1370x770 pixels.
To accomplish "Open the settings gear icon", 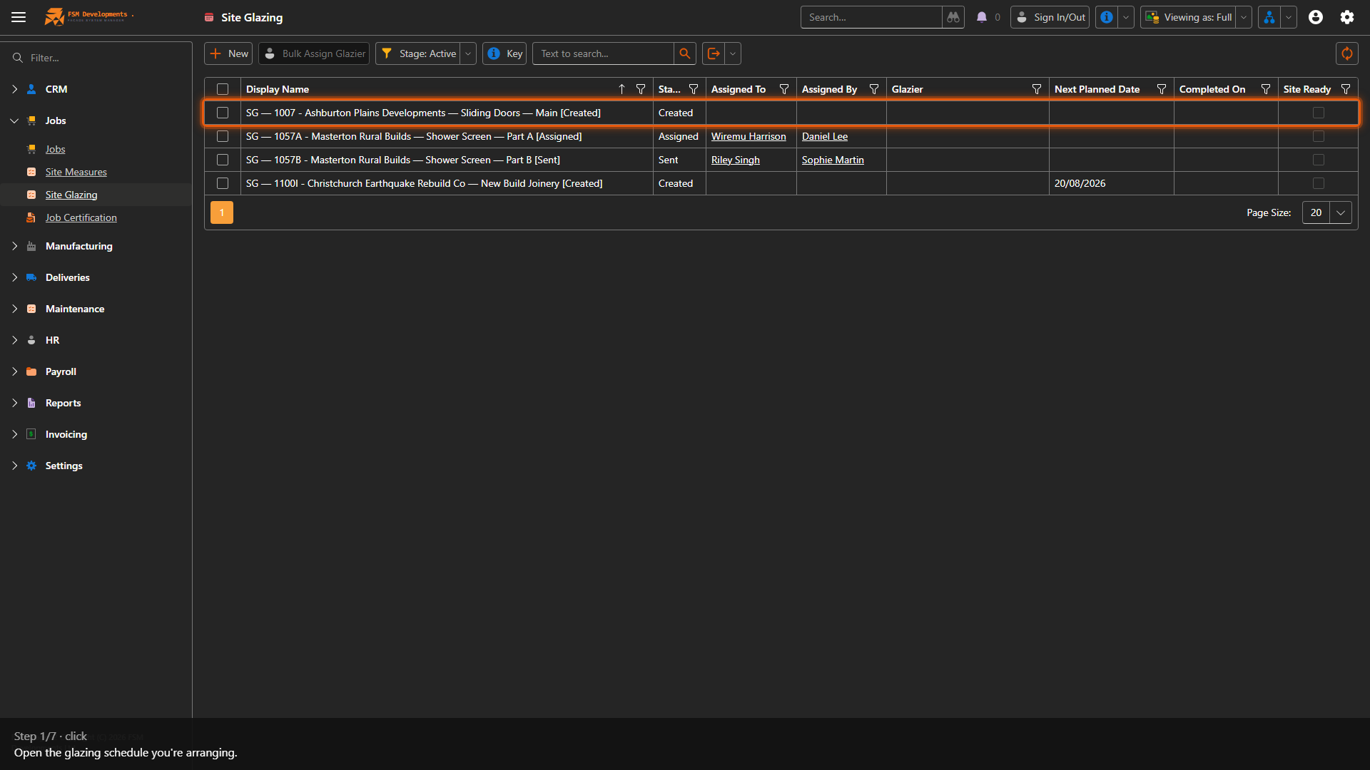I will [1346, 17].
